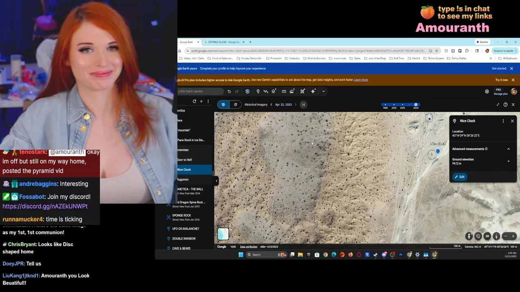Image resolution: width=520 pixels, height=292 pixels.
Task: Open SPONGE ROCK street view item
Action: (x=188, y=217)
